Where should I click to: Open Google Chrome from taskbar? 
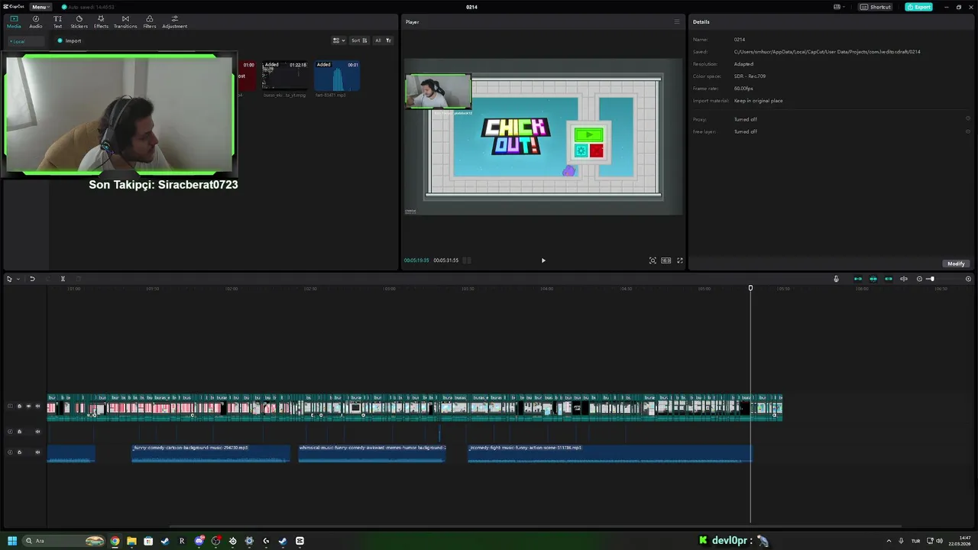115,541
